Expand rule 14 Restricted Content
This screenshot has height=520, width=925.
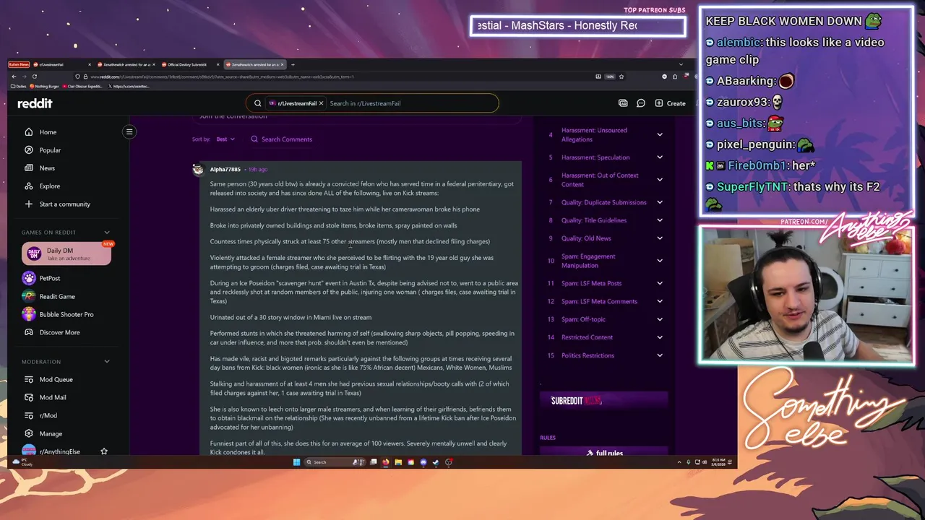click(x=660, y=337)
